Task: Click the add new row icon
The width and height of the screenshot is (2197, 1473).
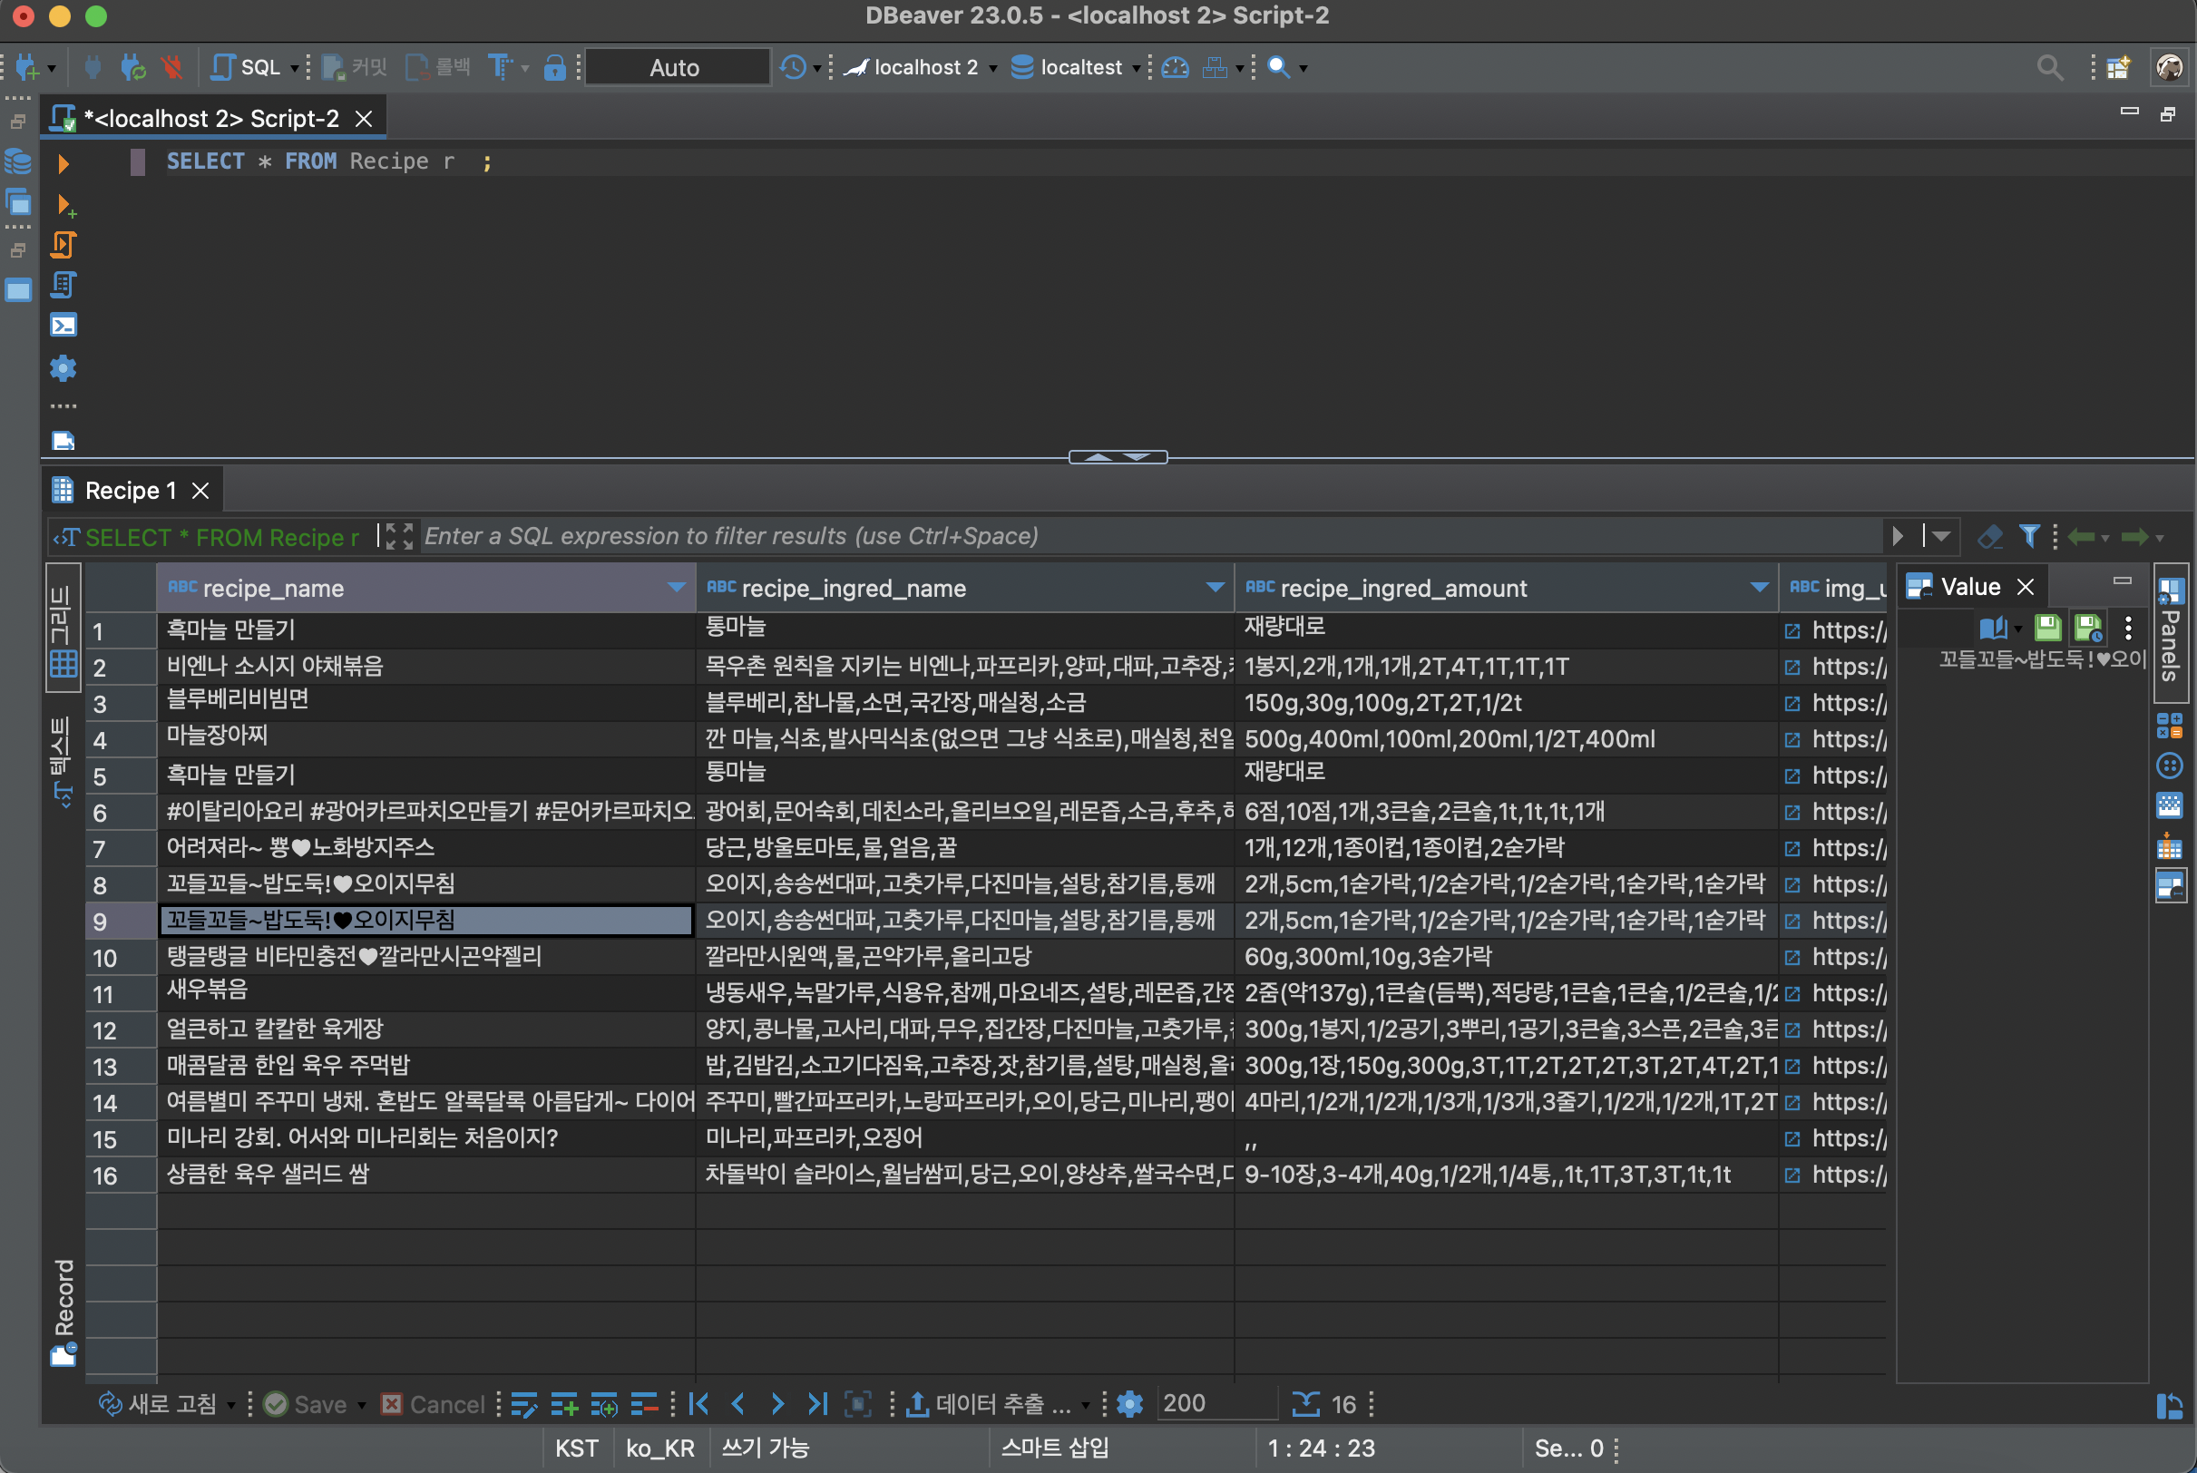Action: (x=563, y=1403)
